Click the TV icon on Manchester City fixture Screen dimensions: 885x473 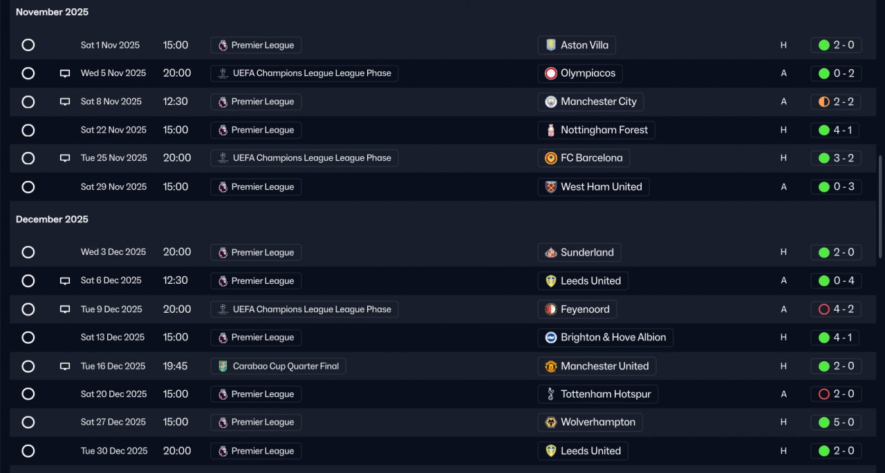click(65, 102)
